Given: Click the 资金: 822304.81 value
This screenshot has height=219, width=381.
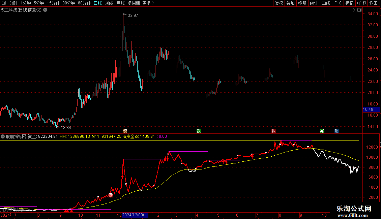Looking at the screenshot, I should pyautogui.click(x=43, y=136).
